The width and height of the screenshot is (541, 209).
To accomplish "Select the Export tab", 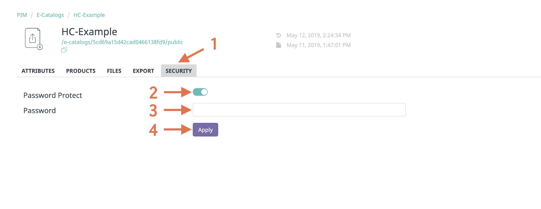I will point(143,71).
